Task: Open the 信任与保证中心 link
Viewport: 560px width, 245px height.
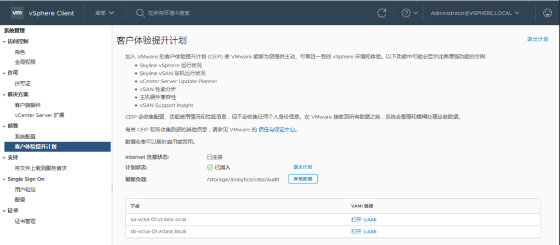Action: [278, 130]
